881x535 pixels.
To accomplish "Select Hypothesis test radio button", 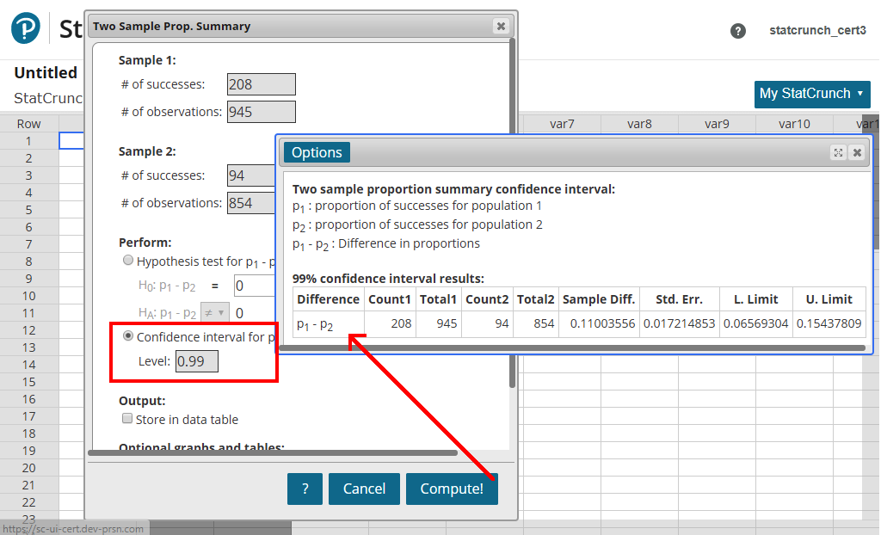I will click(x=128, y=261).
